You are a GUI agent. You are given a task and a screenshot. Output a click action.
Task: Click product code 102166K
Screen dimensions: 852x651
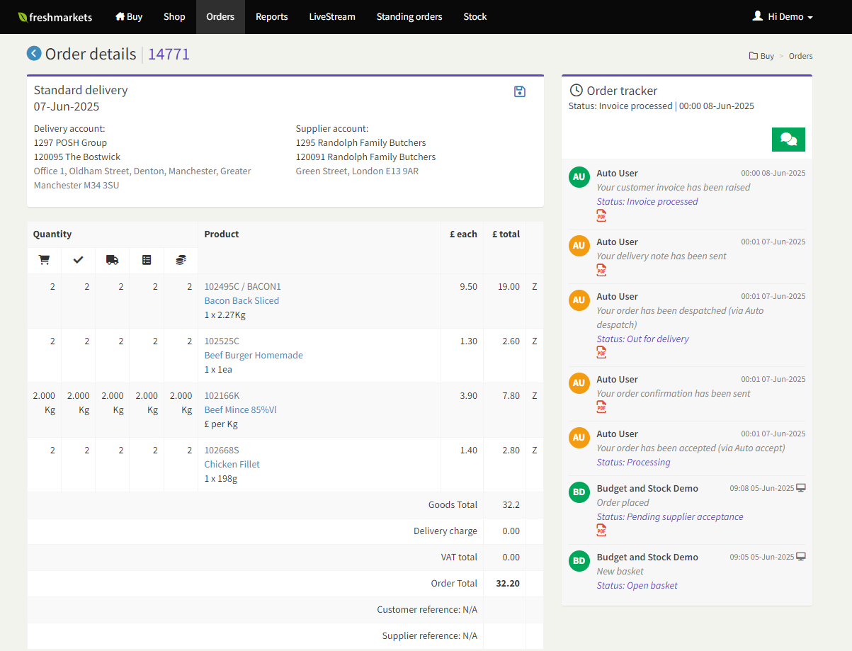pyautogui.click(x=222, y=395)
